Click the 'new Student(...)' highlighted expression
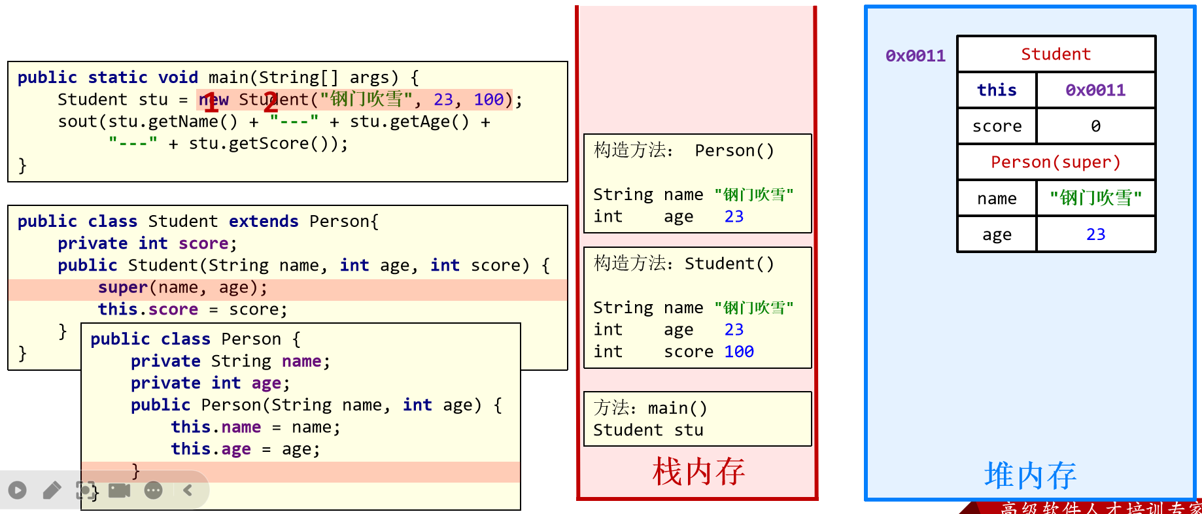Screen dimensions: 1202x514 pyautogui.click(x=355, y=99)
